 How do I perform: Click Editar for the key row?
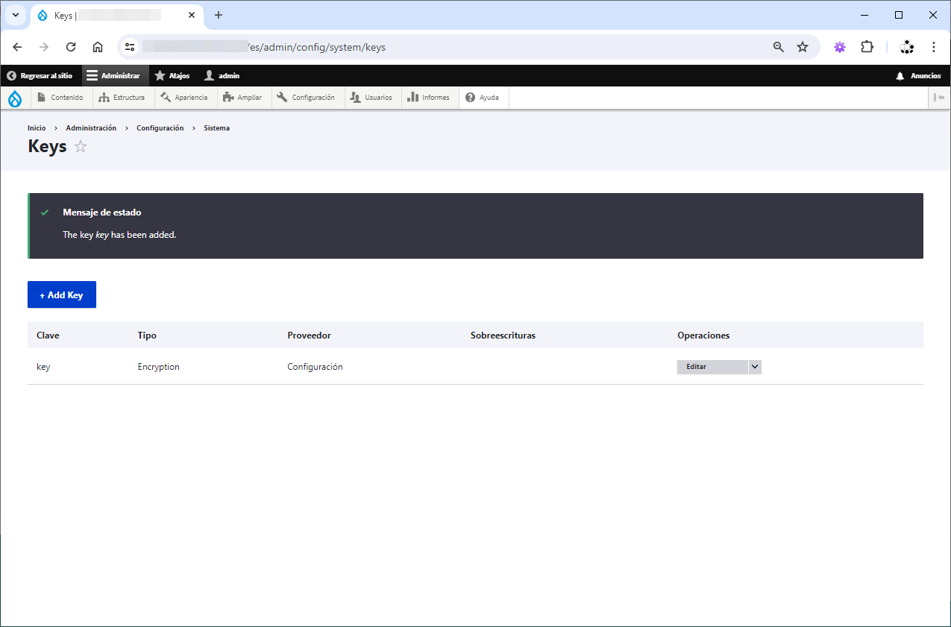pyautogui.click(x=712, y=367)
